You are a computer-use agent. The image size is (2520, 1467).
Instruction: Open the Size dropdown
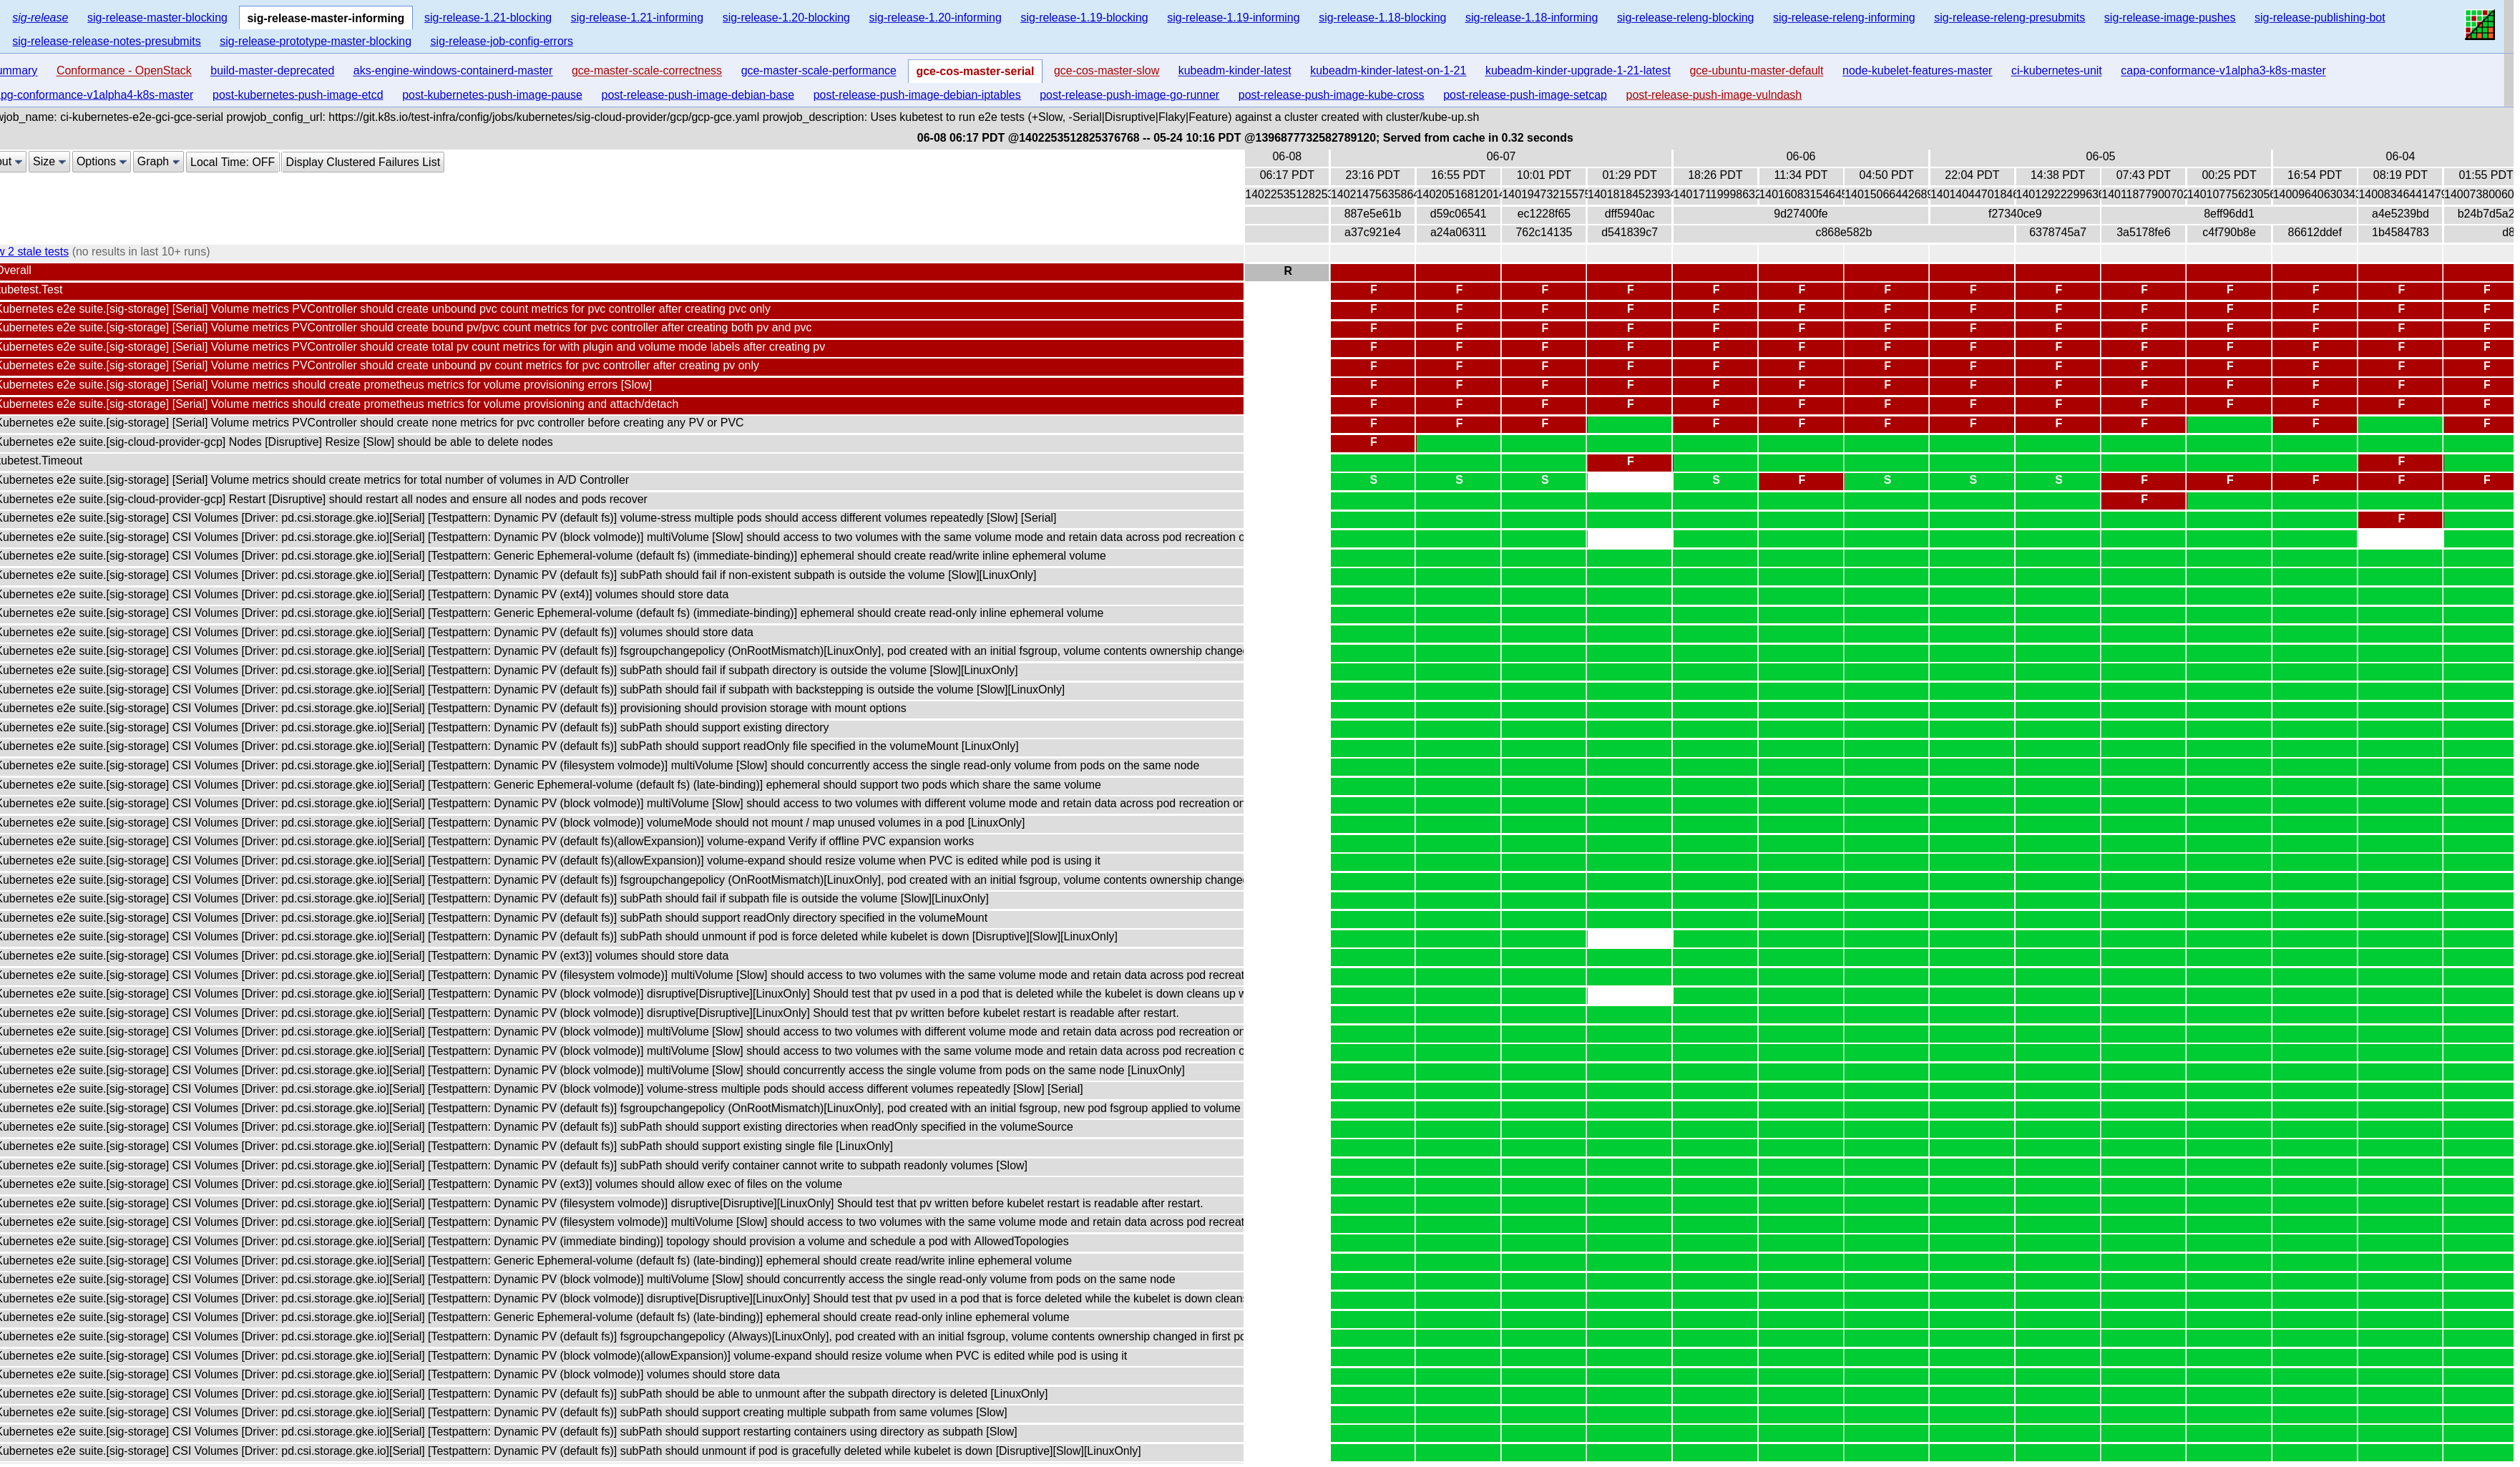[x=49, y=162]
